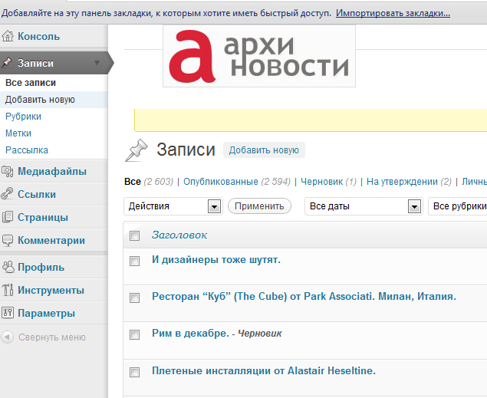Viewport: 487px width, 398px height.
Task: Click Импортировать закладки link
Action: point(393,13)
